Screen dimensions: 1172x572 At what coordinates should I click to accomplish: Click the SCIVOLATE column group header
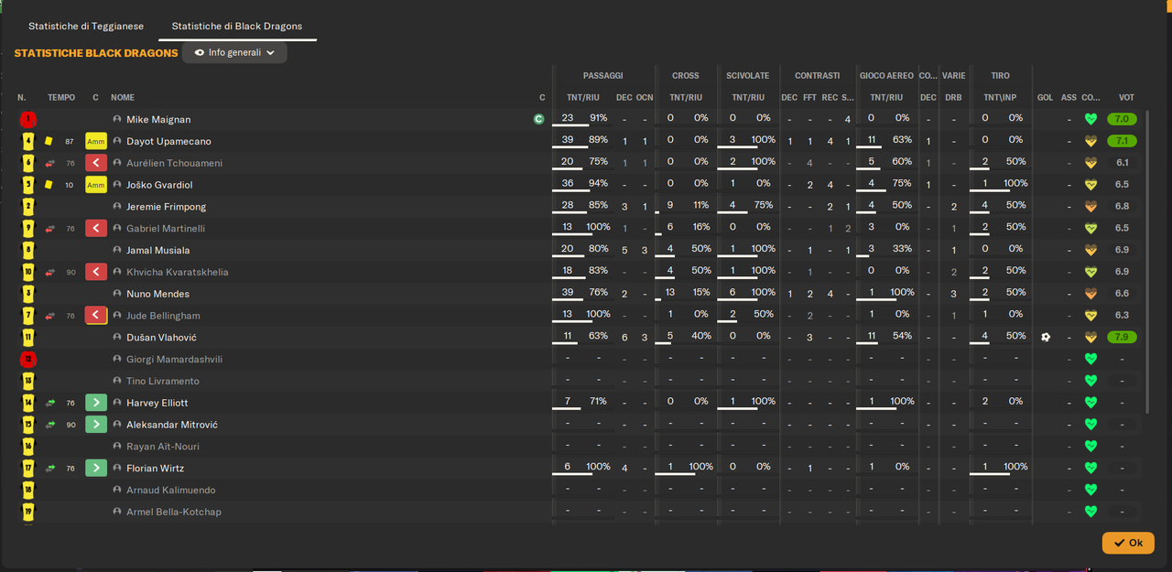pos(748,76)
